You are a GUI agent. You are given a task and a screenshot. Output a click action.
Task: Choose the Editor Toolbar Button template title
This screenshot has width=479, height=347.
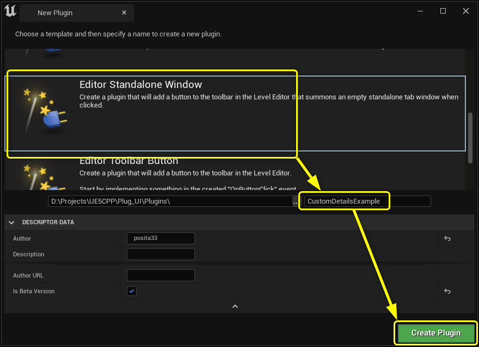pyautogui.click(x=128, y=161)
